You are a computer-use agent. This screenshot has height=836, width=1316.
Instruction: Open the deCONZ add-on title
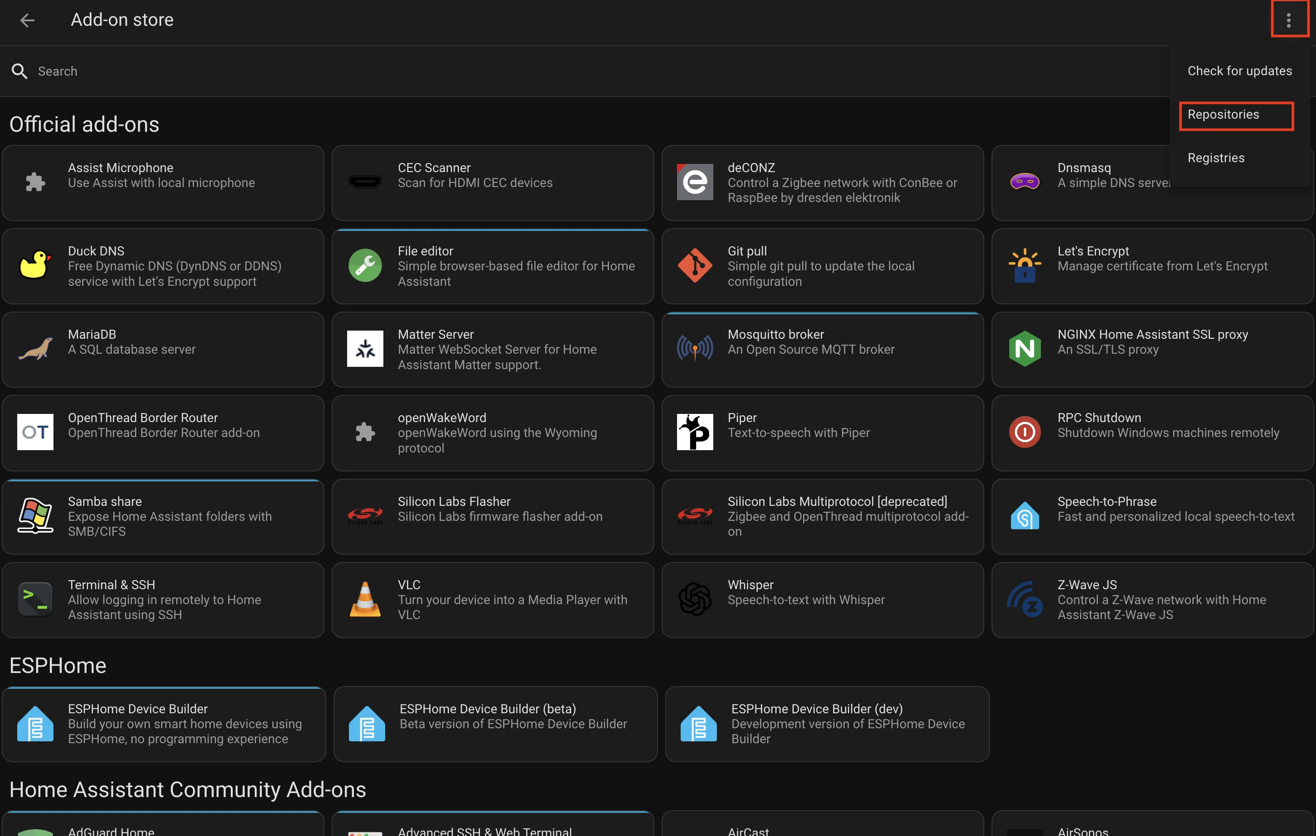tap(751, 168)
